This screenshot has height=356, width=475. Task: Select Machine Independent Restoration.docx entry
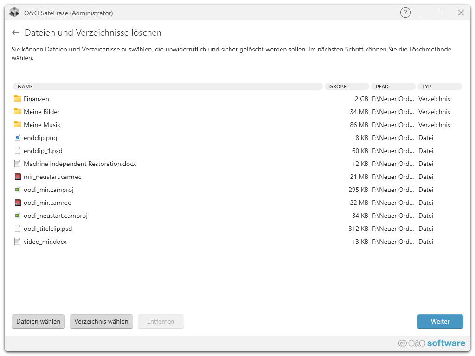tap(79, 164)
